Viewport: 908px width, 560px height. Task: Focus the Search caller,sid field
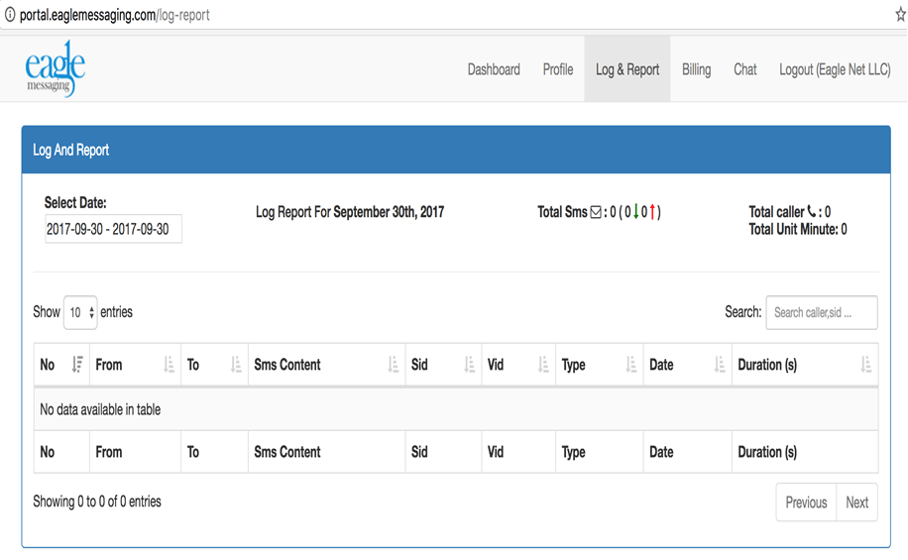[x=821, y=312]
